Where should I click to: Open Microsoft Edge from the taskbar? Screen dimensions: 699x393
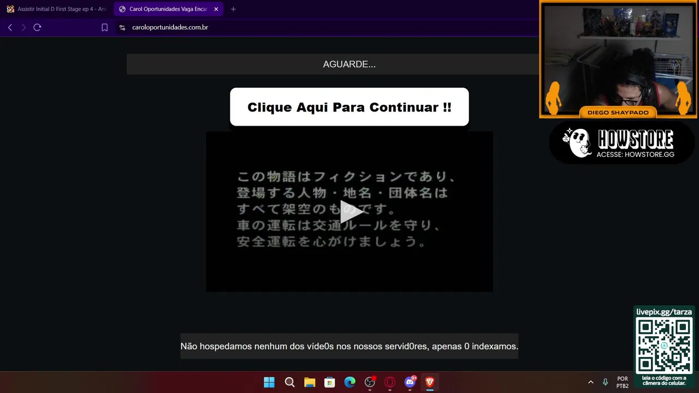point(350,382)
